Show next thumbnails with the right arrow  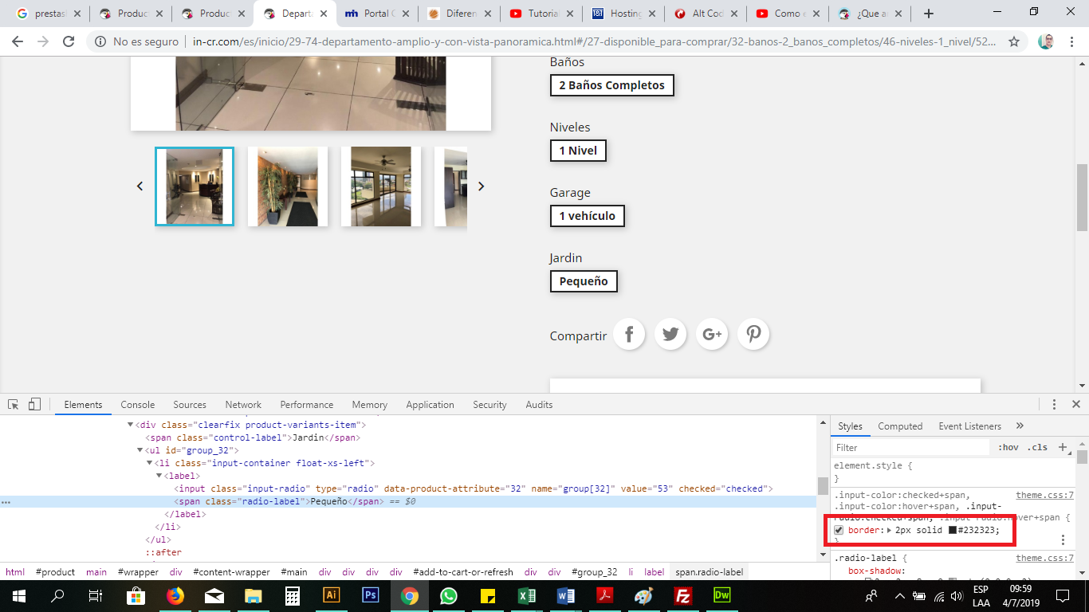481,186
